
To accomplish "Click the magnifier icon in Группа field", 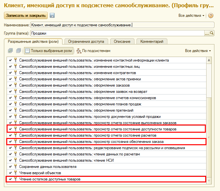I will point(211,33).
